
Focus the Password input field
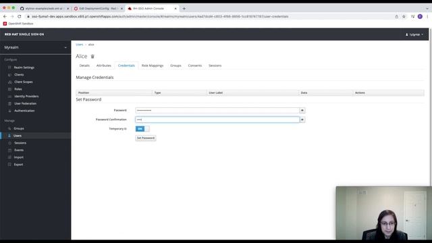(x=217, y=111)
